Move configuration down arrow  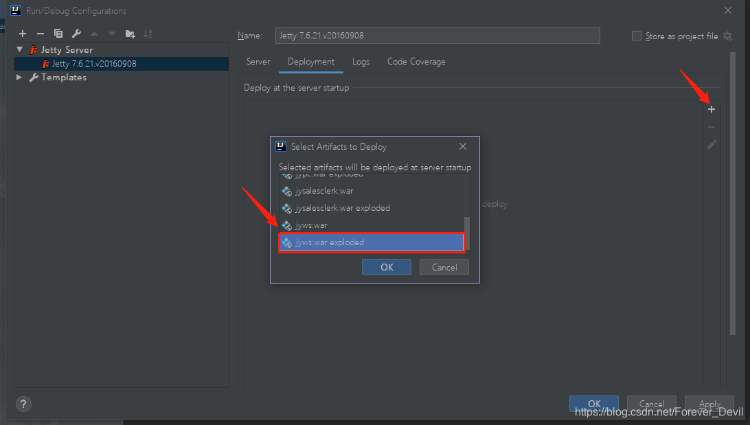[x=112, y=34]
